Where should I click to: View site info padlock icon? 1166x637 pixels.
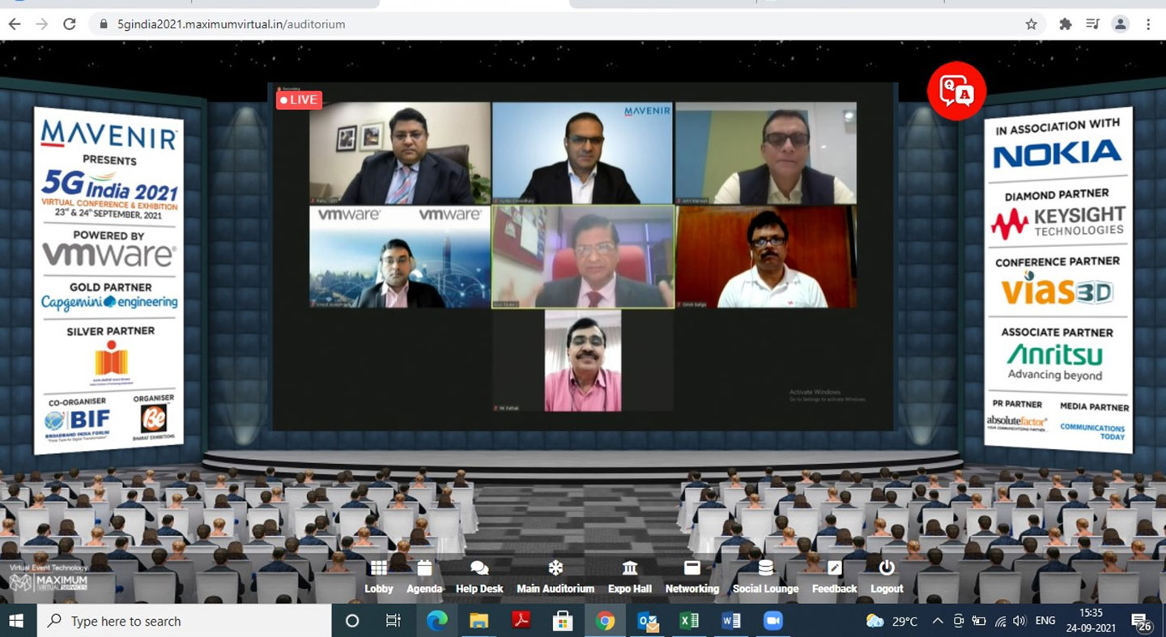click(x=103, y=24)
